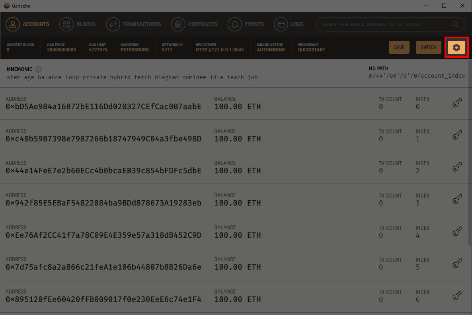This screenshot has height=315, width=472.
Task: Click the index value 5
Action: 417,268
